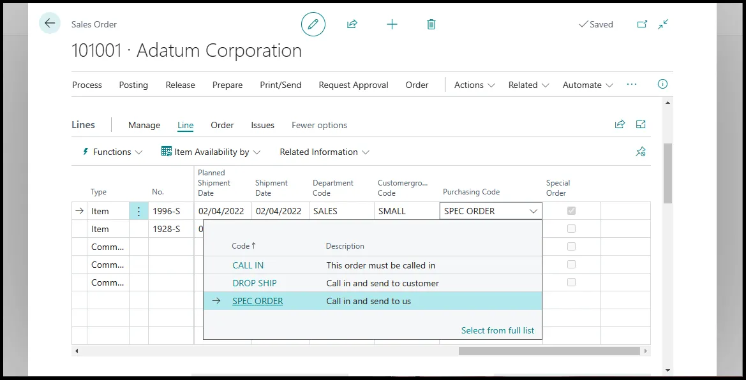Open the Actions dropdown
The width and height of the screenshot is (746, 380).
tap(474, 85)
